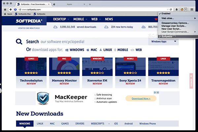Click the Windows logo icon beside WINDOWS

pyautogui.click(x=67, y=50)
